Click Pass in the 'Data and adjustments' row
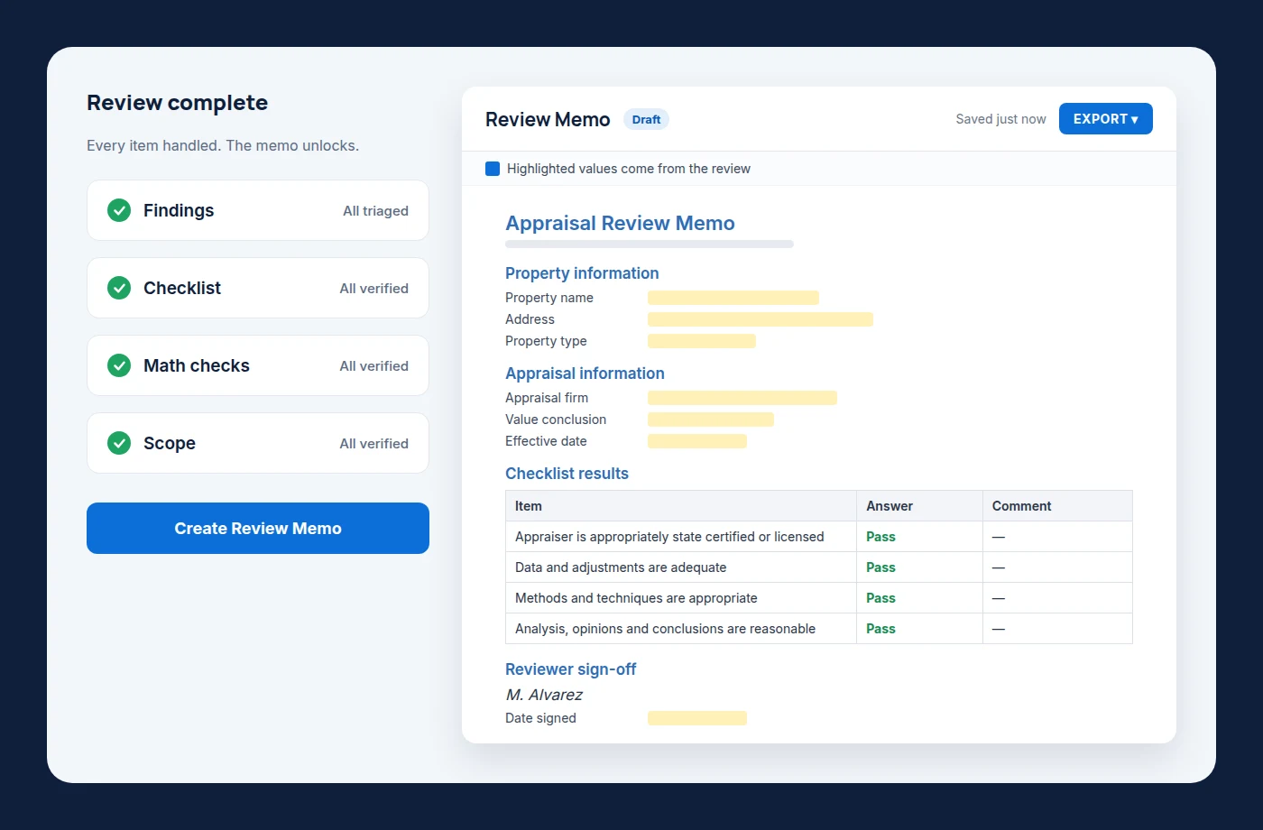The image size is (1263, 830). (880, 567)
